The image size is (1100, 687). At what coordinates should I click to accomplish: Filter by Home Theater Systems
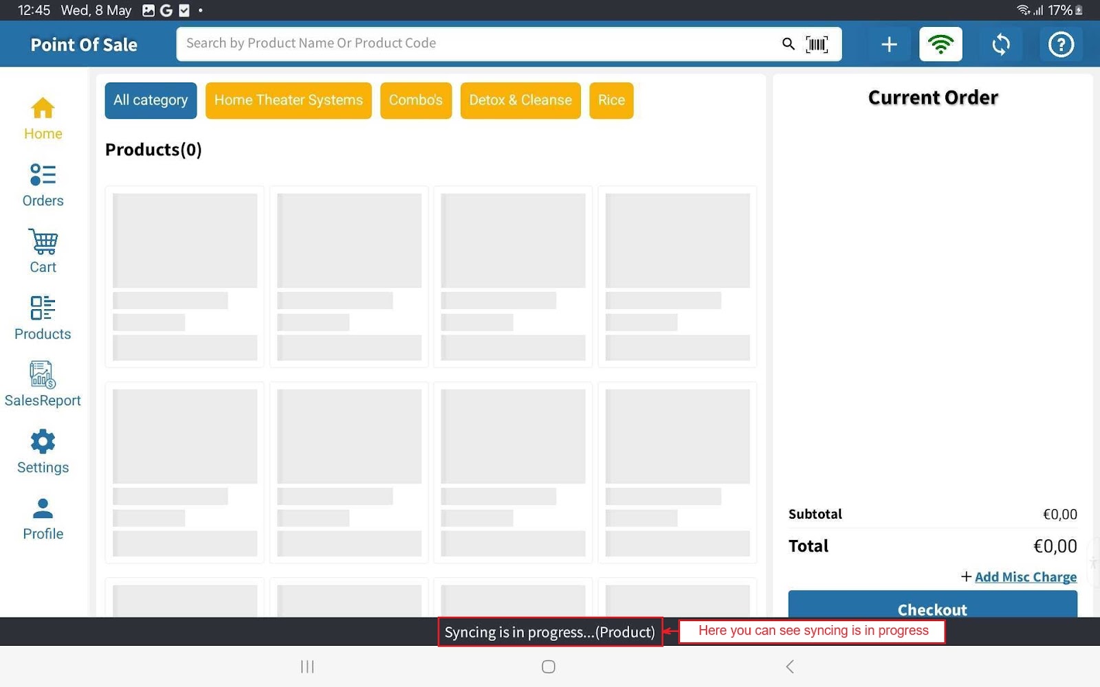288,100
